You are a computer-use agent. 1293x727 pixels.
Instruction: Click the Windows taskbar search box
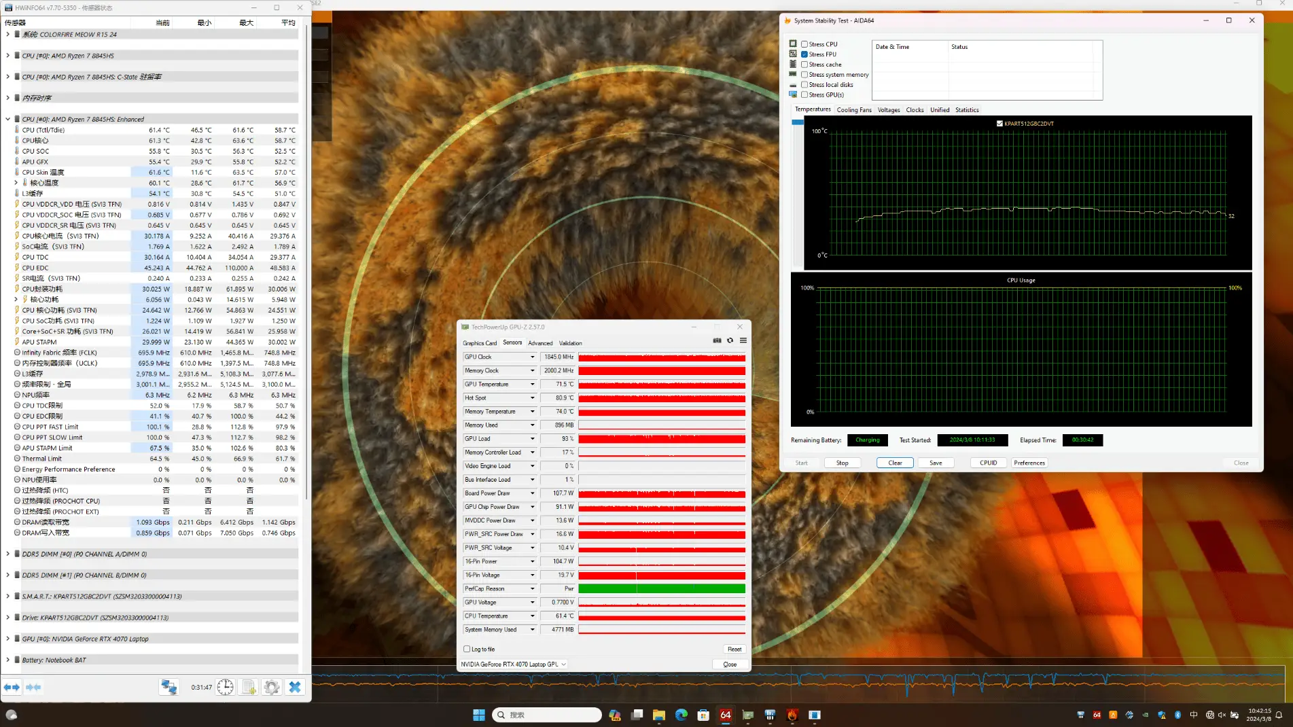(x=547, y=715)
